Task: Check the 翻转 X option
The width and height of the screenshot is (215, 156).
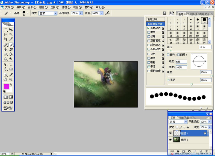Action: pyautogui.click(x=168, y=55)
